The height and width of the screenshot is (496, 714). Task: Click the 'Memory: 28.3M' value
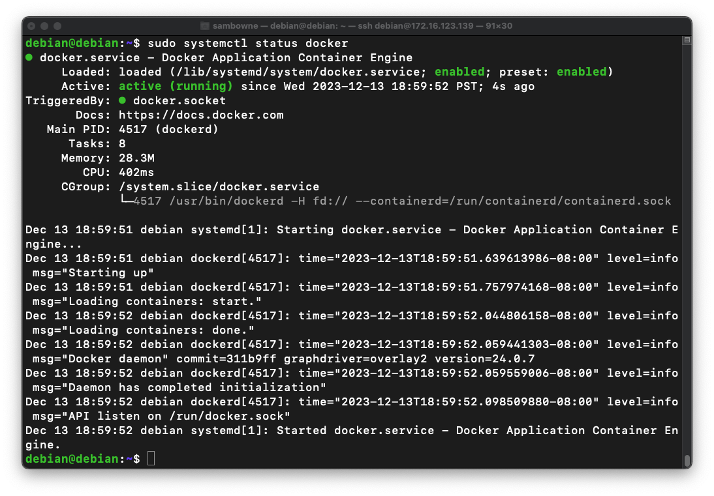click(x=136, y=158)
